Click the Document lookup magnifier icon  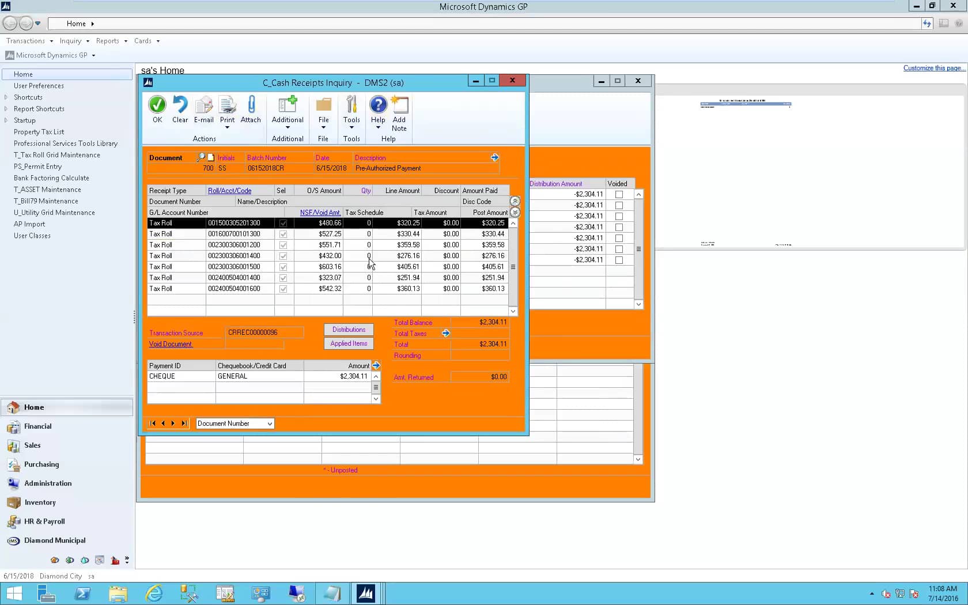[201, 157]
